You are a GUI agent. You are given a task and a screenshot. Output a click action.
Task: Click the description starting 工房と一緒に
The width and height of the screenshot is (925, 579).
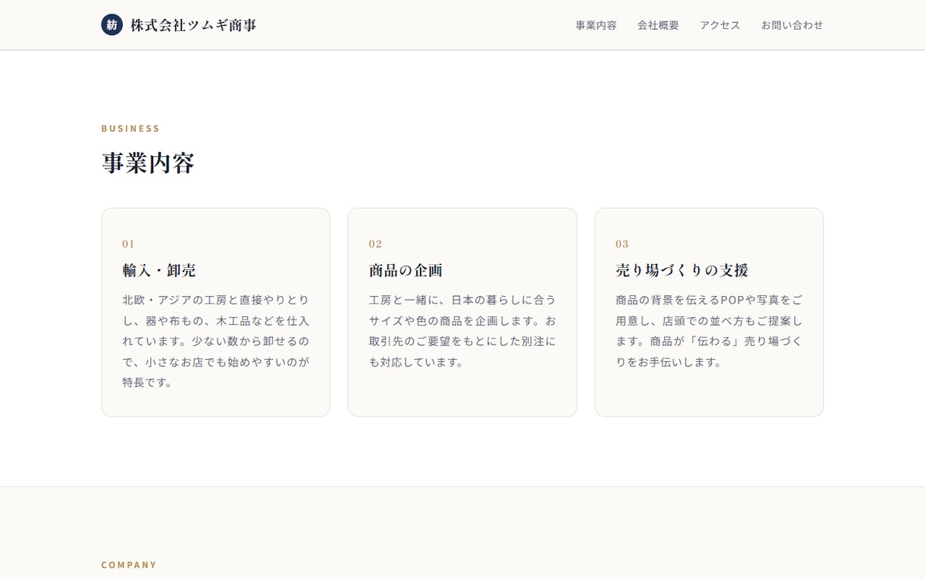[462, 331]
